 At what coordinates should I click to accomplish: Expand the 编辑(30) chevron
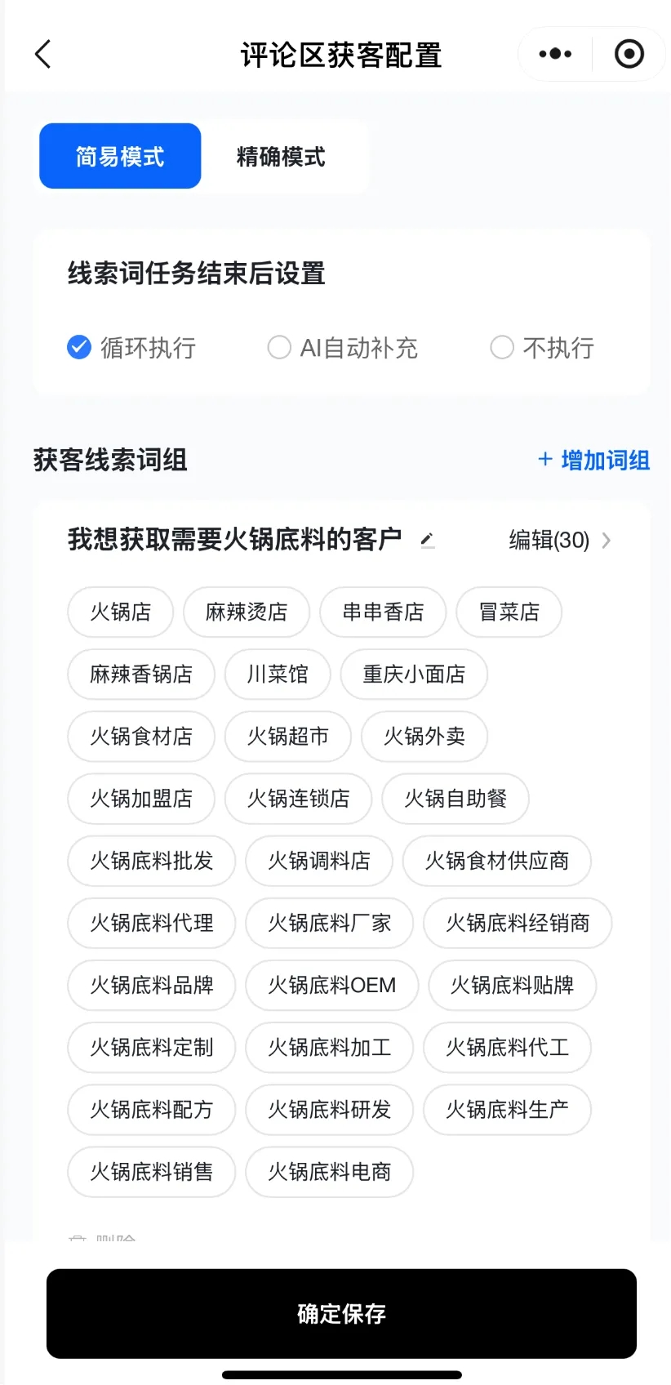point(607,541)
